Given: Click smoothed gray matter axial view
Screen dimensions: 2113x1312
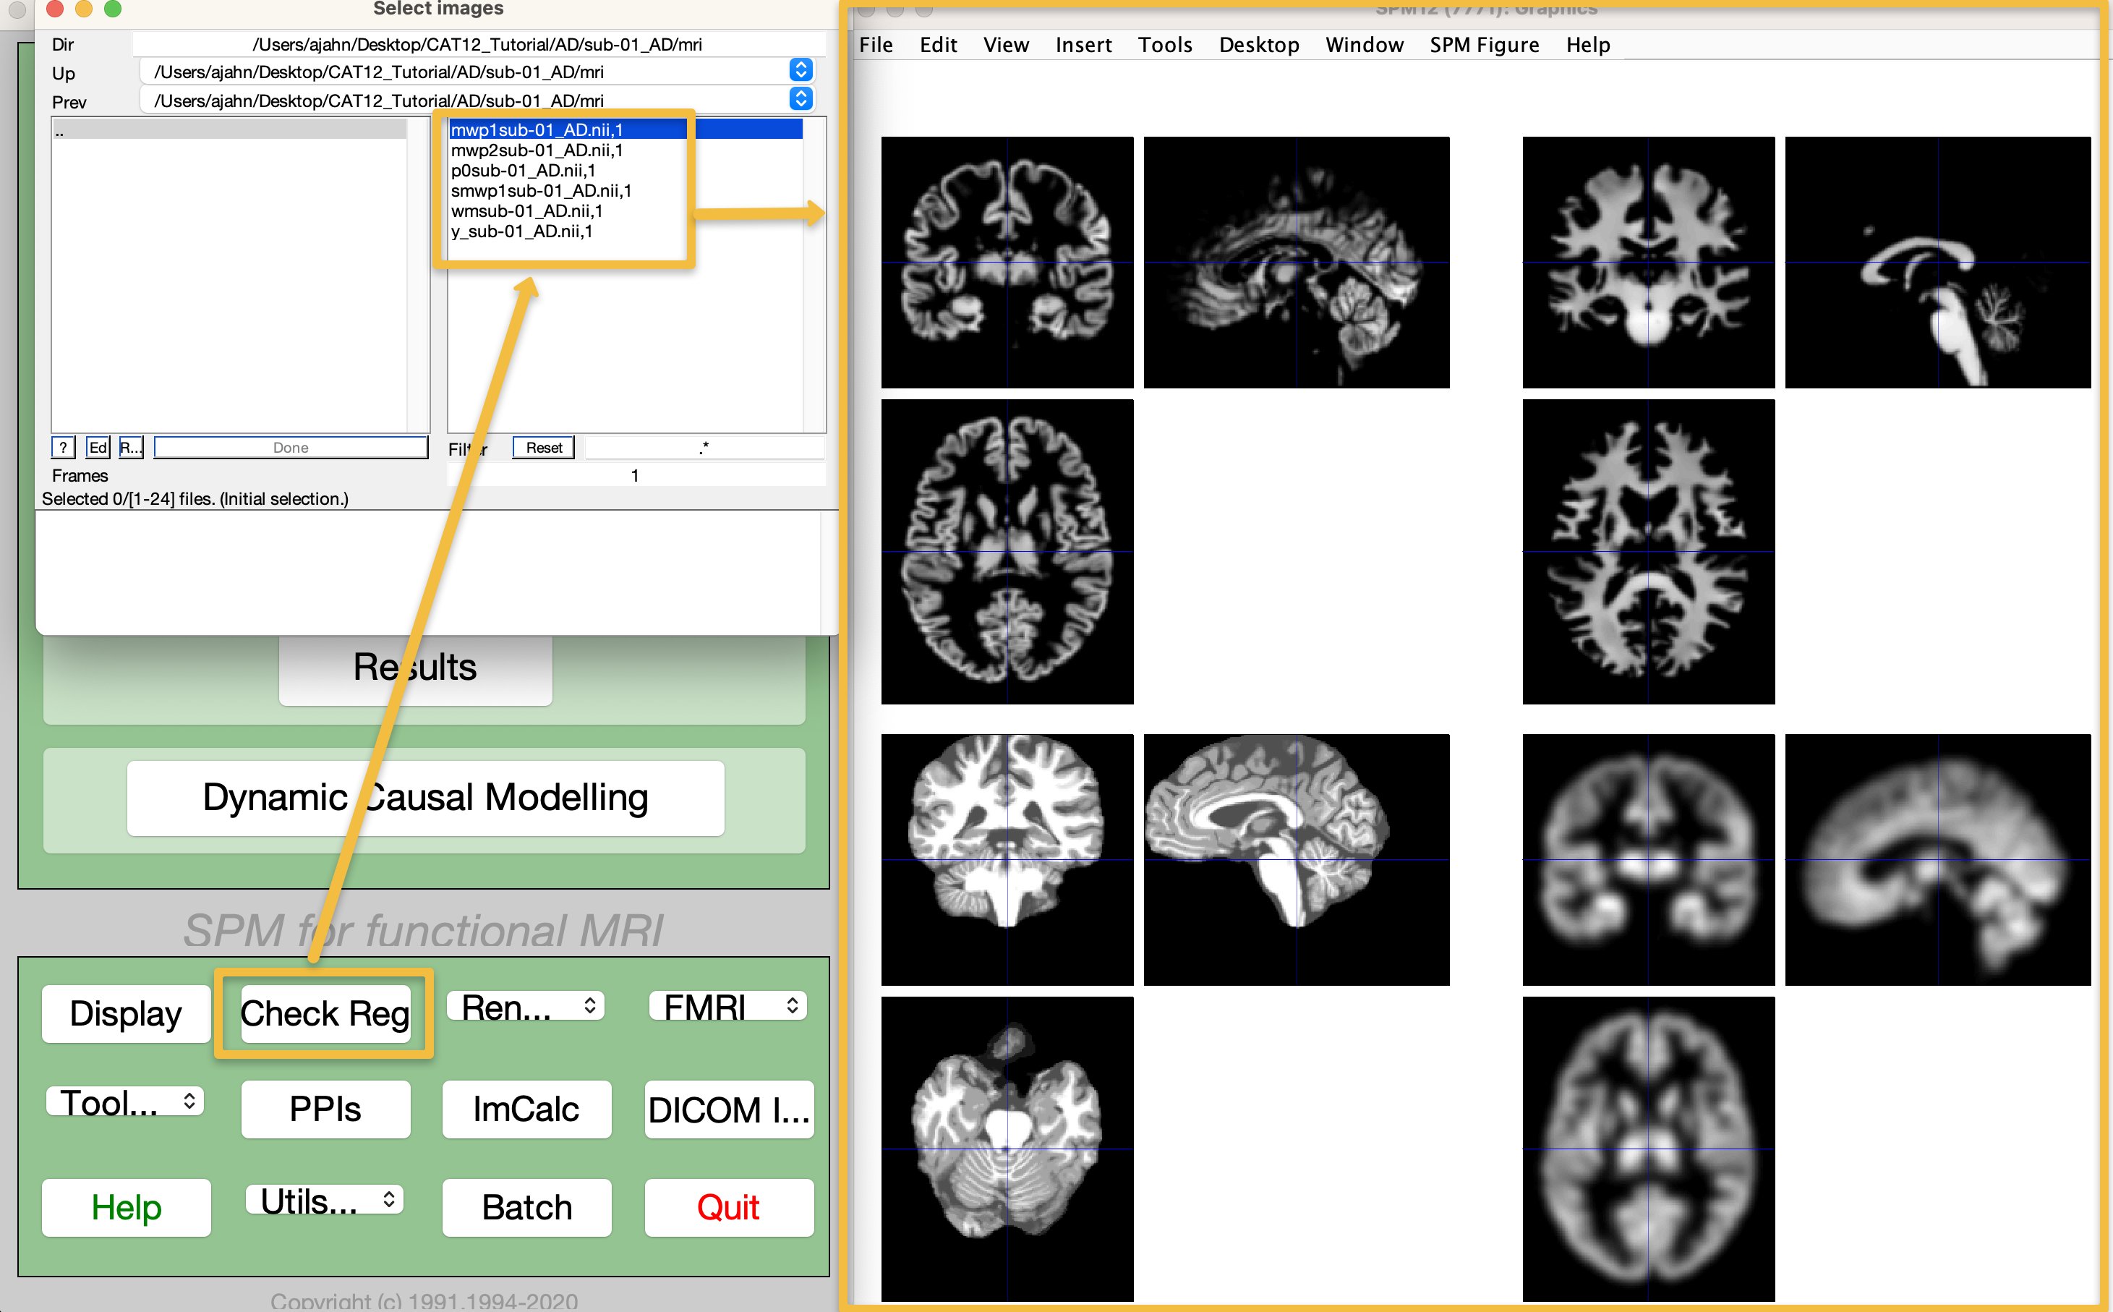Looking at the screenshot, I should 1648,1149.
